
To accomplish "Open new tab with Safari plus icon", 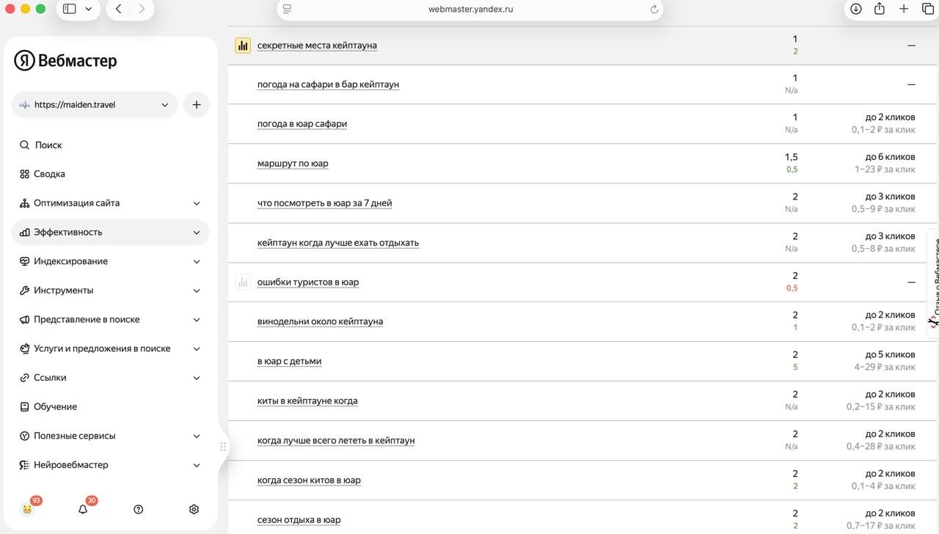I will [x=904, y=9].
